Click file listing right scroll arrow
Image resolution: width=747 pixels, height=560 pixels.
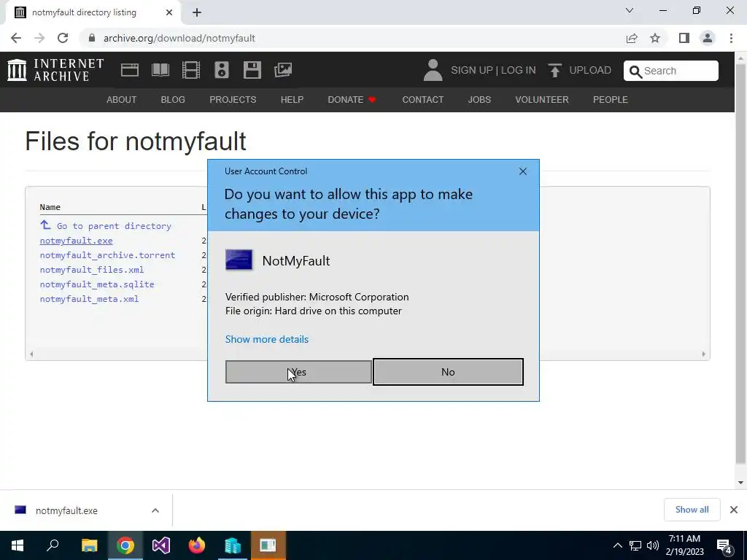tap(703, 354)
